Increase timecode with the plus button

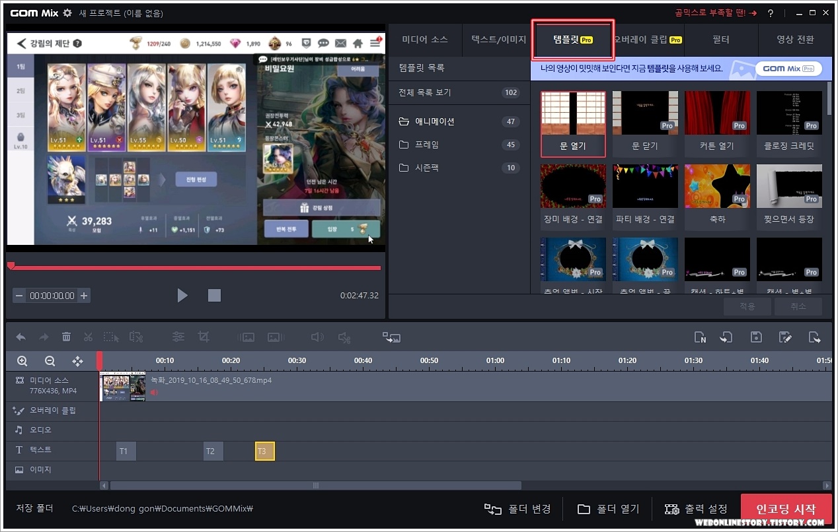(84, 296)
